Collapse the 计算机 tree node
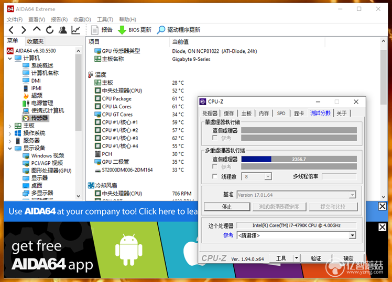 (10, 59)
